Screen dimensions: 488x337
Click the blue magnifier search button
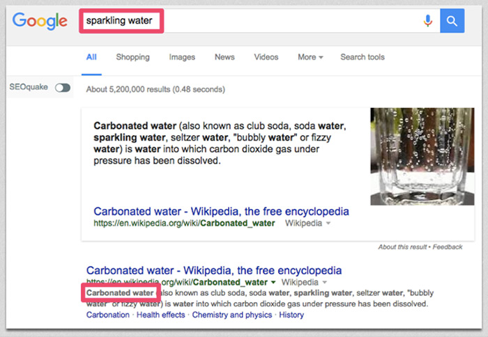[x=452, y=21]
